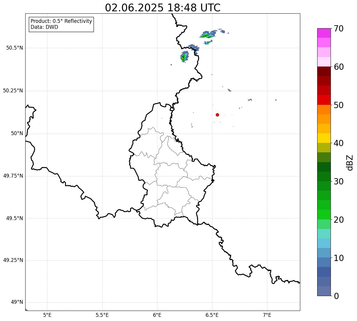The image size is (357, 321).
Task: Click the 7°E longitude label
Action: pyautogui.click(x=267, y=315)
